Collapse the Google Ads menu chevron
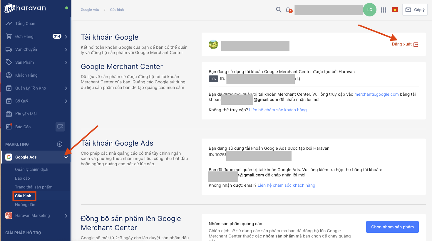This screenshot has width=432, height=241. point(66,157)
